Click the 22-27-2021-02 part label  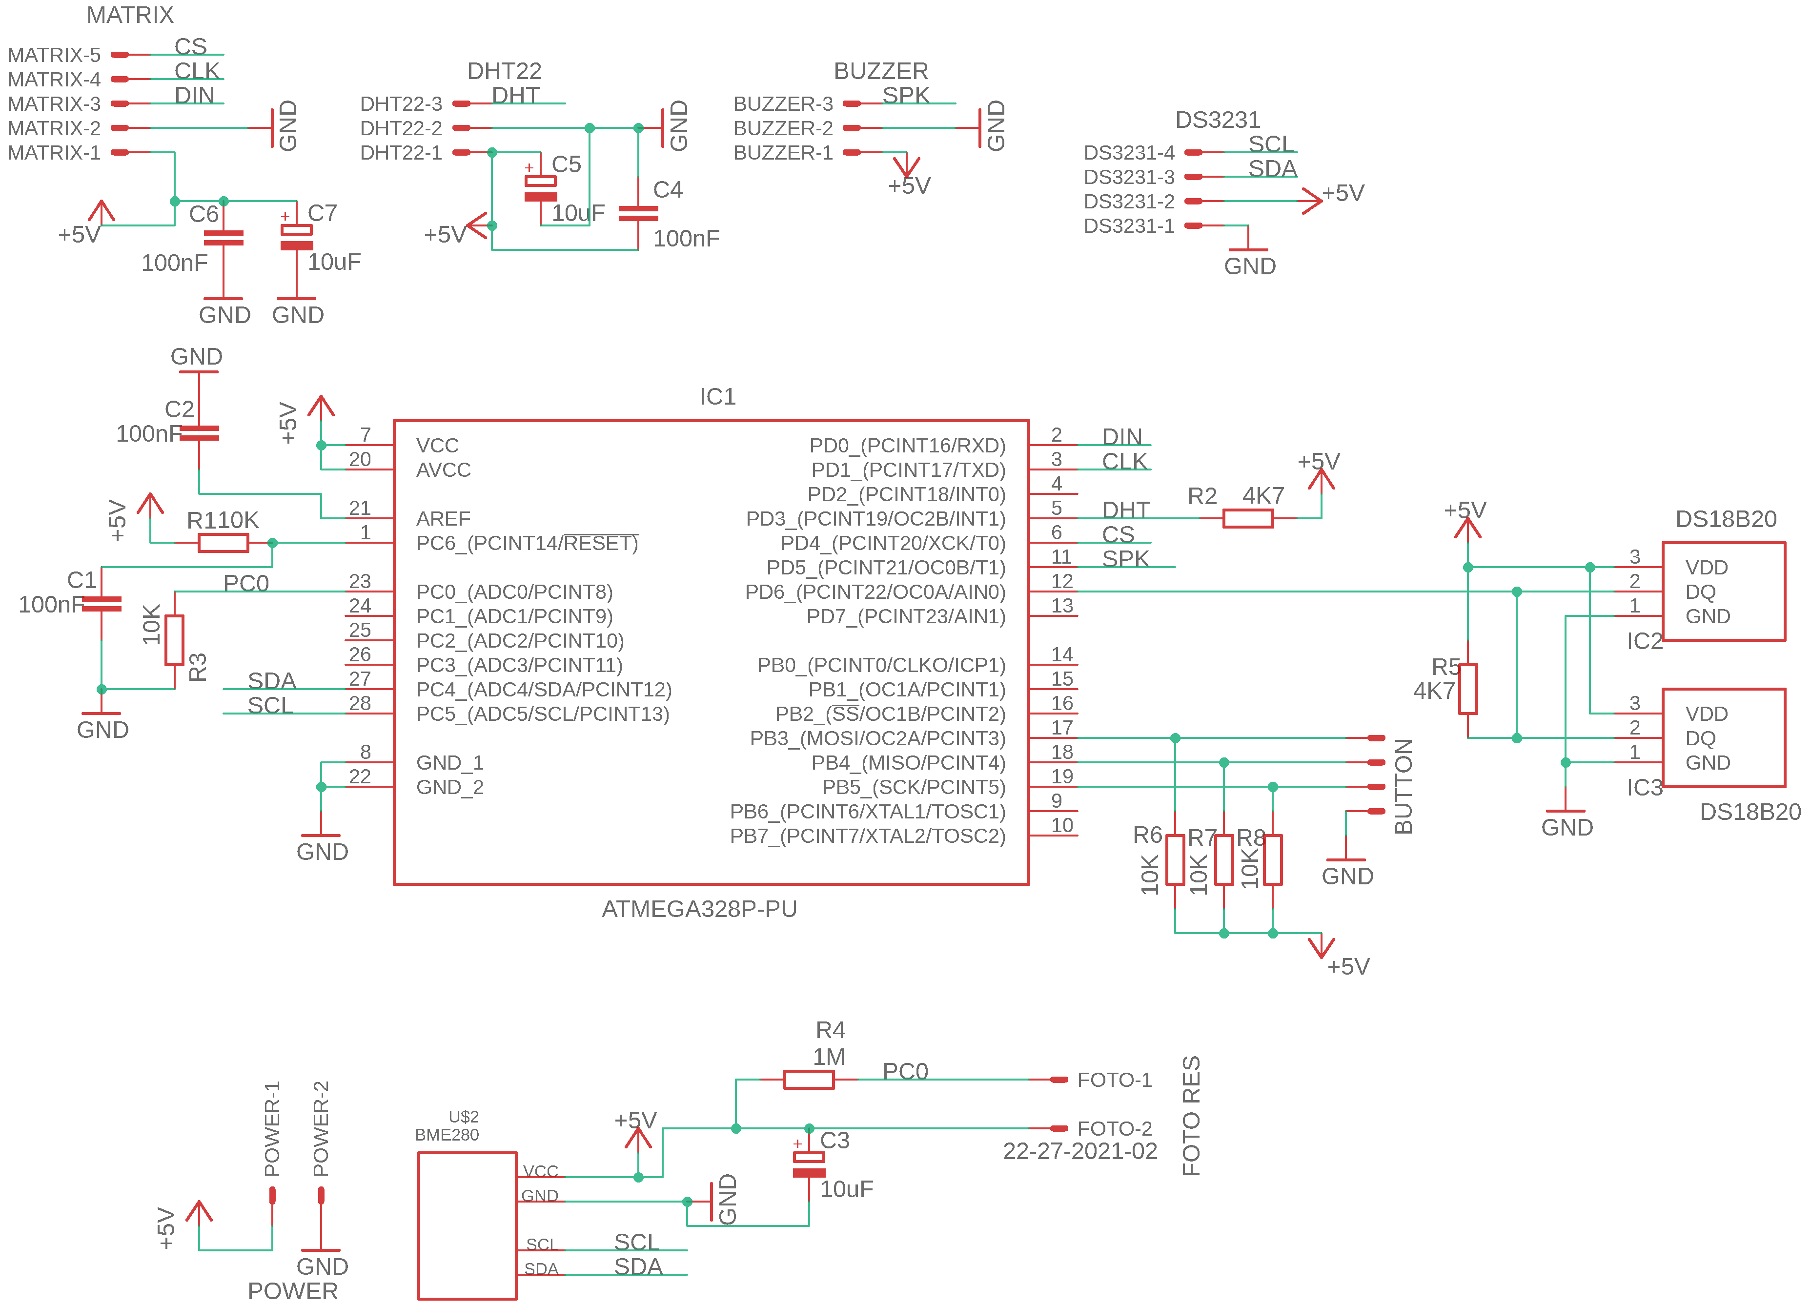[1079, 1151]
